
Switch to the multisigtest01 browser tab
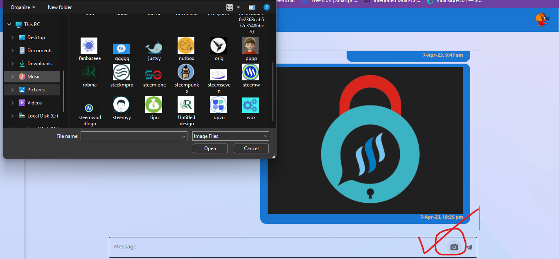454,2
